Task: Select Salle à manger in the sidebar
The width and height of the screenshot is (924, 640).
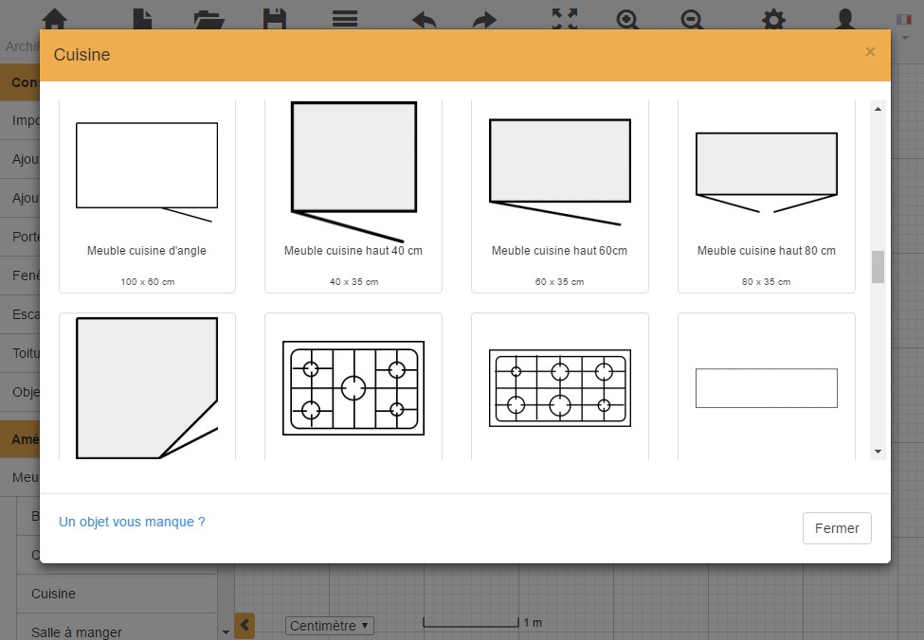Action: tap(76, 631)
